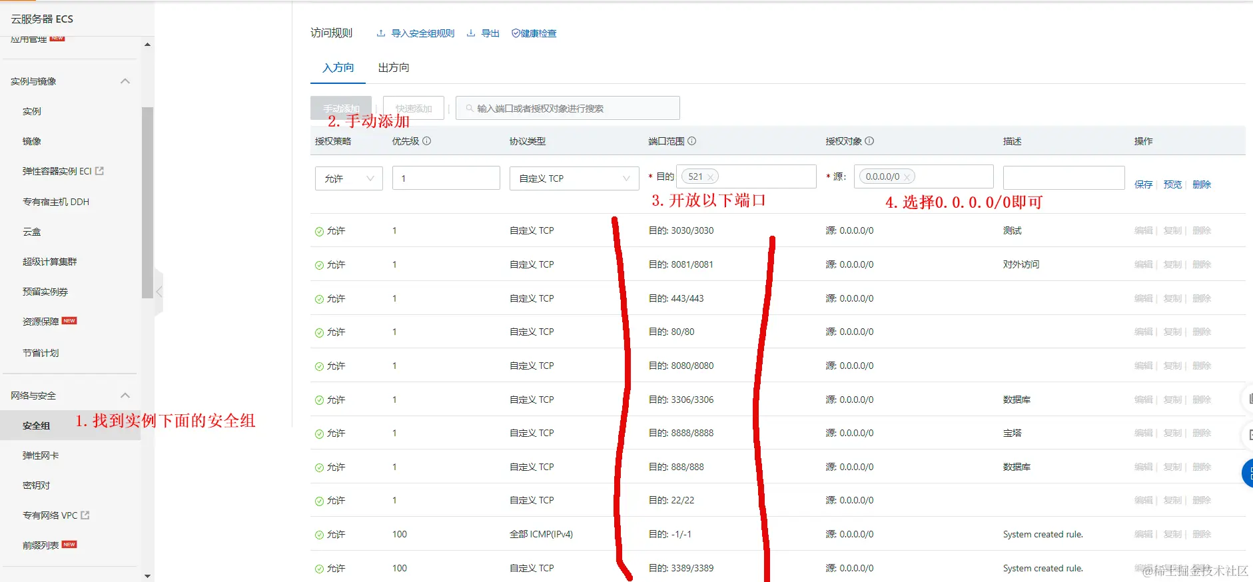Click the sidebar scroll down arrow
Screen dimensions: 1253x582
pos(147,576)
